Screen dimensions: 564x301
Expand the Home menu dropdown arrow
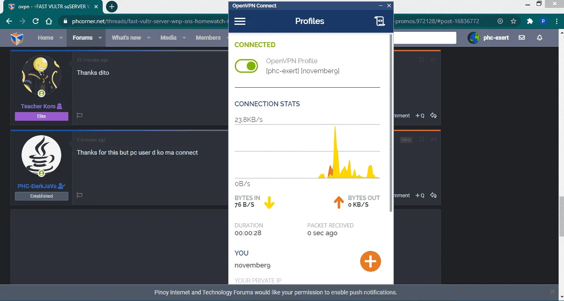click(x=61, y=38)
